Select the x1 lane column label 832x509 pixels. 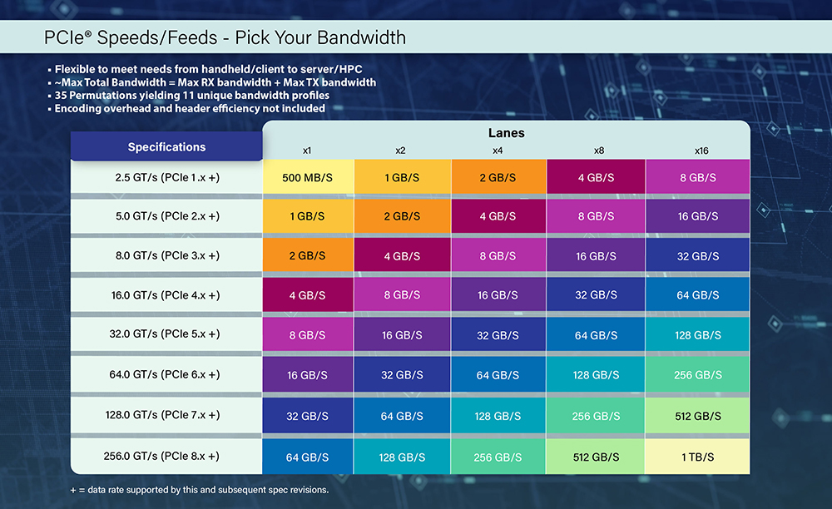pyautogui.click(x=307, y=151)
